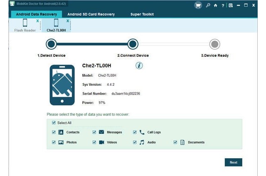Go to home via house icon
The width and height of the screenshot is (266, 176).
click(x=215, y=5)
